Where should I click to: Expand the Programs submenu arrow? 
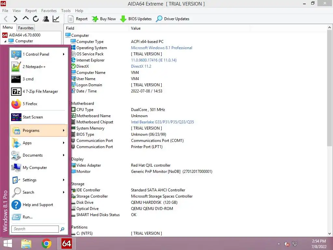tap(63, 131)
